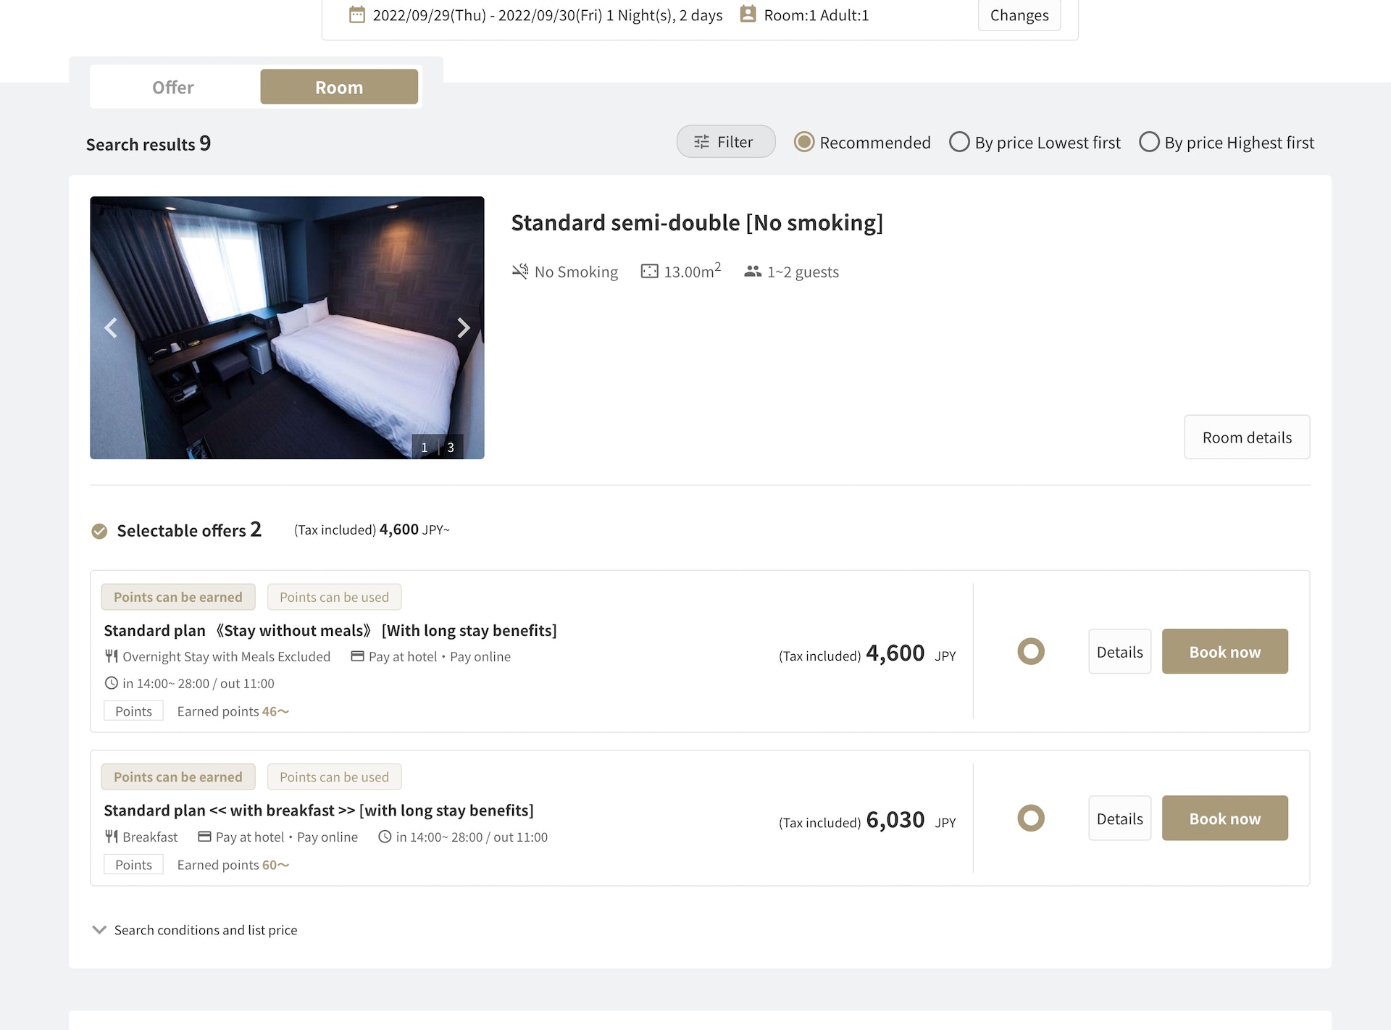Click the checkmark icon beside Selectable offers
Screen dimensions: 1391x1030
tap(99, 531)
